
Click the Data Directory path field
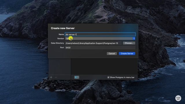(x=93, y=43)
